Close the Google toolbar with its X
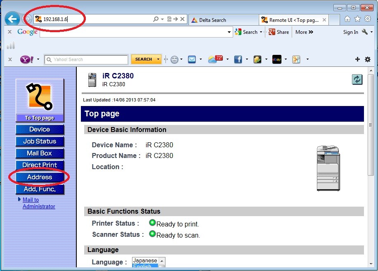The height and width of the screenshot is (271, 378). 9,32
